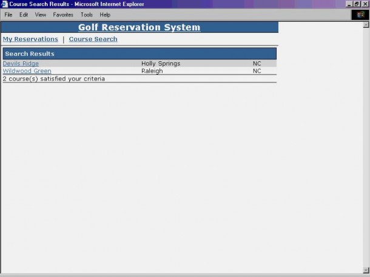Image resolution: width=370 pixels, height=277 pixels.
Task: Open the Edit menu
Action: click(24, 15)
